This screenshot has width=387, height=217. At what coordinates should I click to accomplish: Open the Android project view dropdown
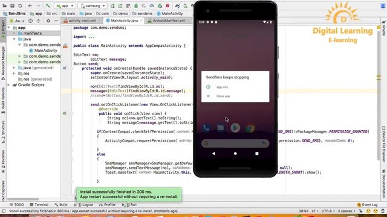[x=17, y=21]
